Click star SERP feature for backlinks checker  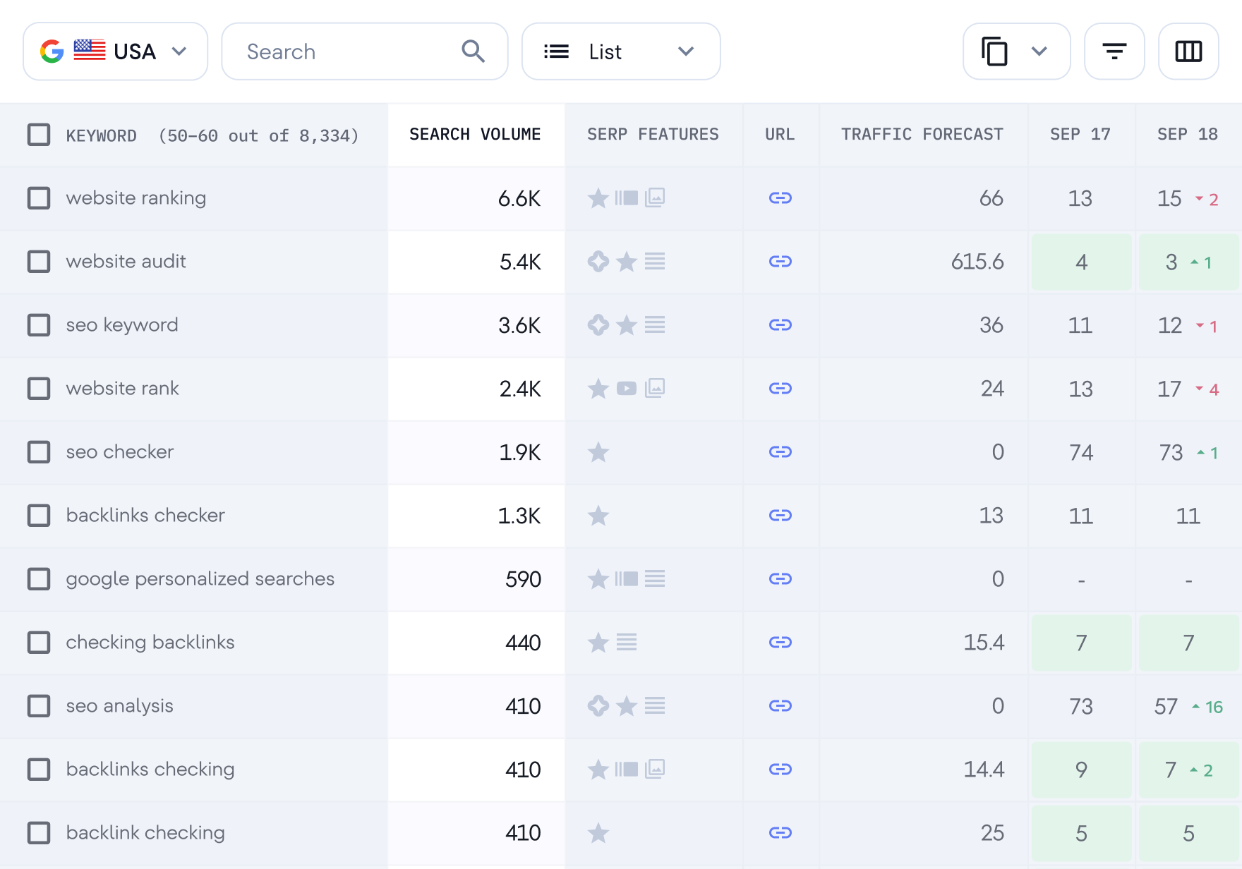[598, 516]
